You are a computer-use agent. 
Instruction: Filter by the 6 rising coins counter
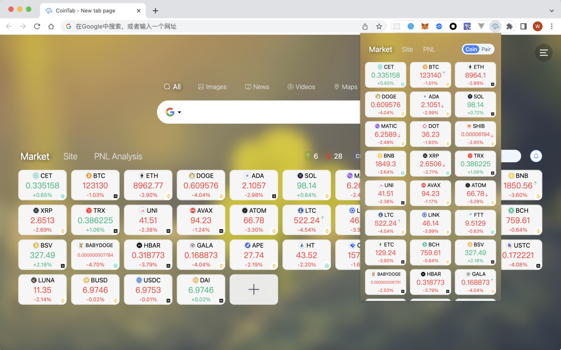pyautogui.click(x=312, y=156)
